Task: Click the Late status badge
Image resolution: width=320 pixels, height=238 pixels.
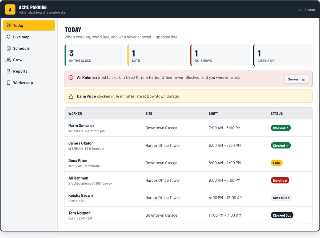Action: [277, 163]
